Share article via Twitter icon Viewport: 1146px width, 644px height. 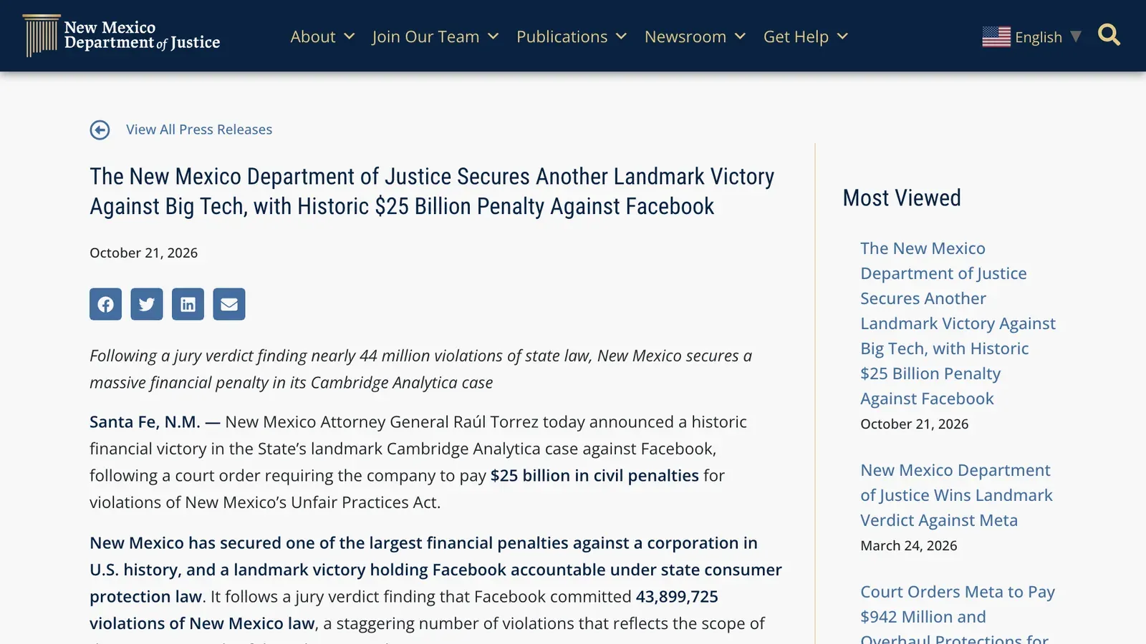click(x=147, y=304)
